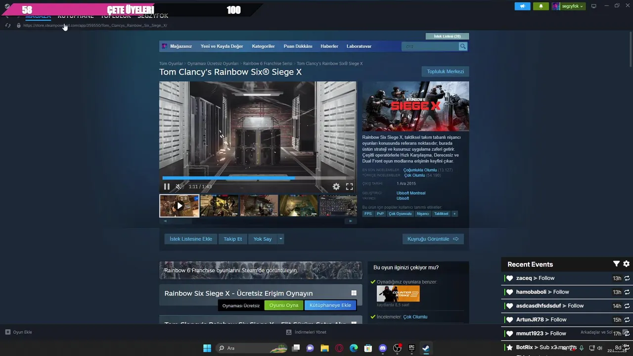Viewport: 633px width, 356px height.
Task: Open Rainbow 6 Franchise games banner
Action: click(261, 270)
